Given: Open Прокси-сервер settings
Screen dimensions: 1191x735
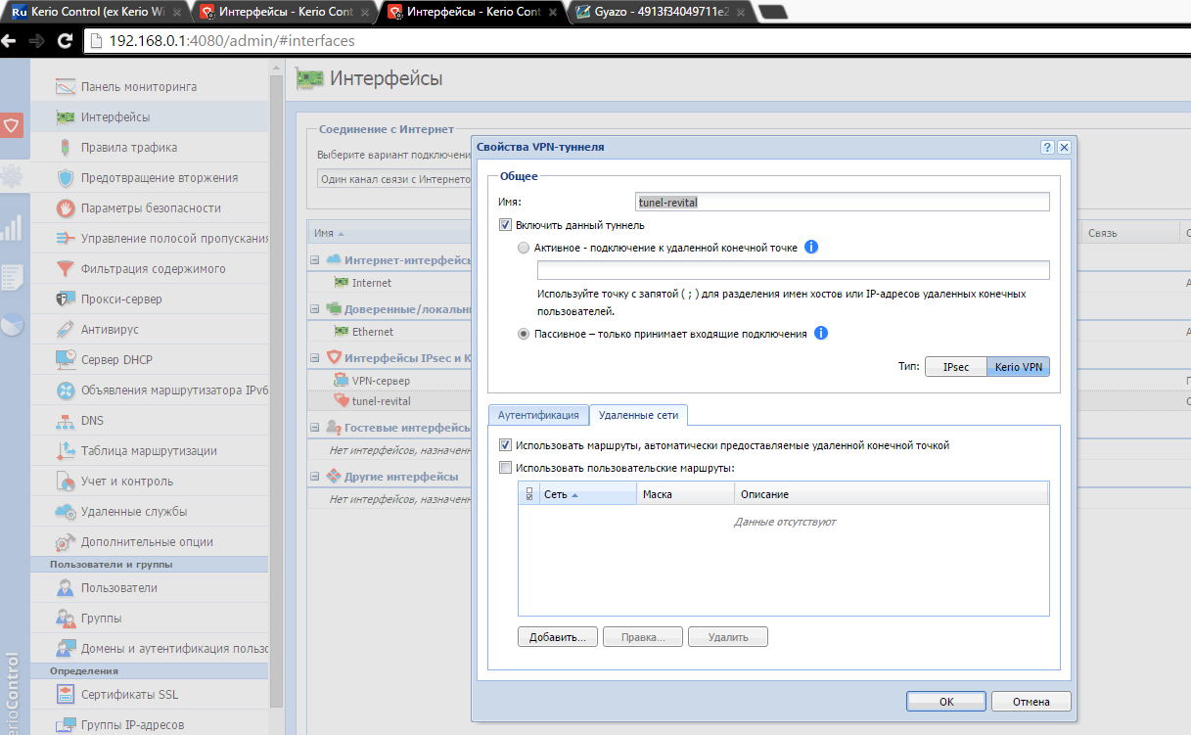Looking at the screenshot, I should point(121,299).
